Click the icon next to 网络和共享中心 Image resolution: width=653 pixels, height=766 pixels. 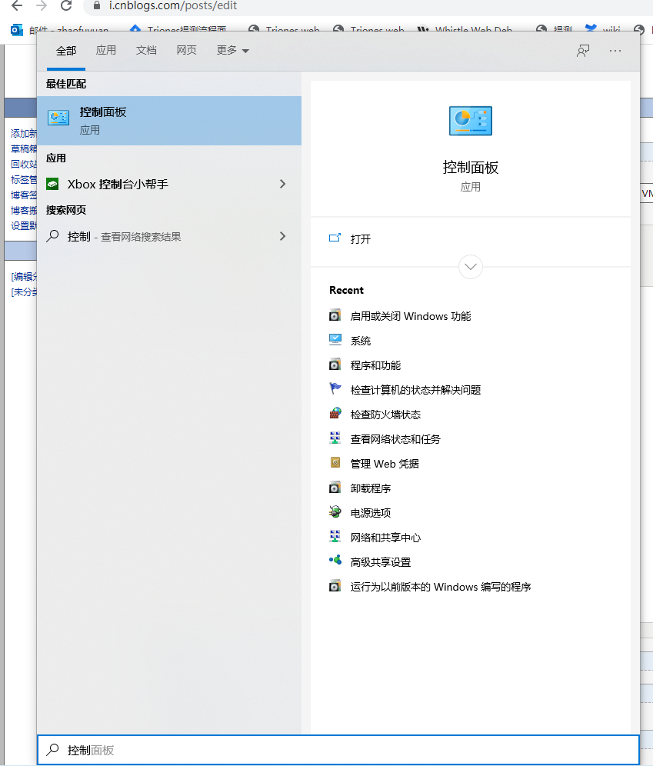coord(335,537)
